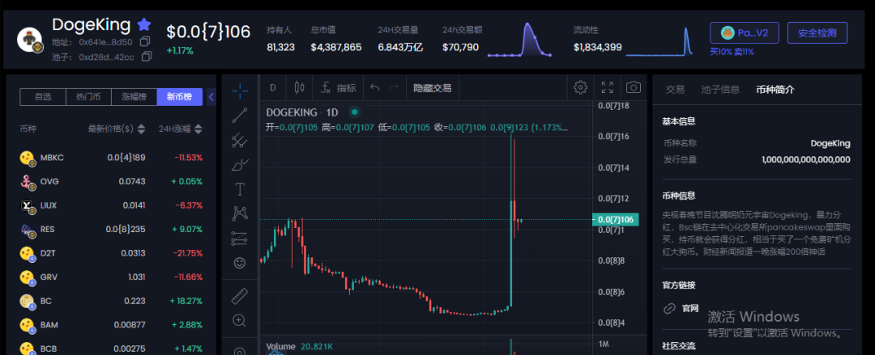Open the 交易 tab
The width and height of the screenshot is (875, 355).
pos(675,89)
